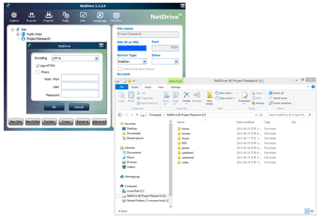
Task: Open the Server Type WebDav dropdown
Action: pos(144,62)
